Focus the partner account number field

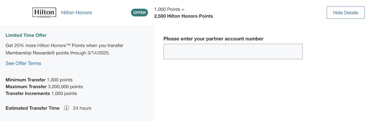coord(233,51)
